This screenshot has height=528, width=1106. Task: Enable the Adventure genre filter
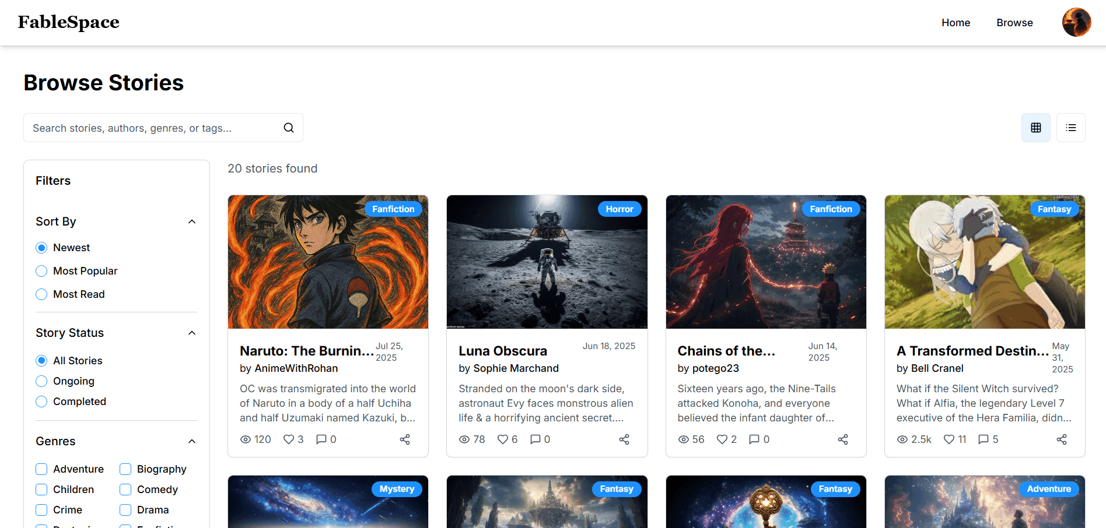click(x=41, y=469)
